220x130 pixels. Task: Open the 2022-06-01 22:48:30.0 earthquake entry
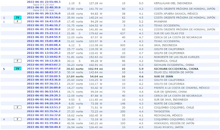pyautogui.click(x=43, y=7)
